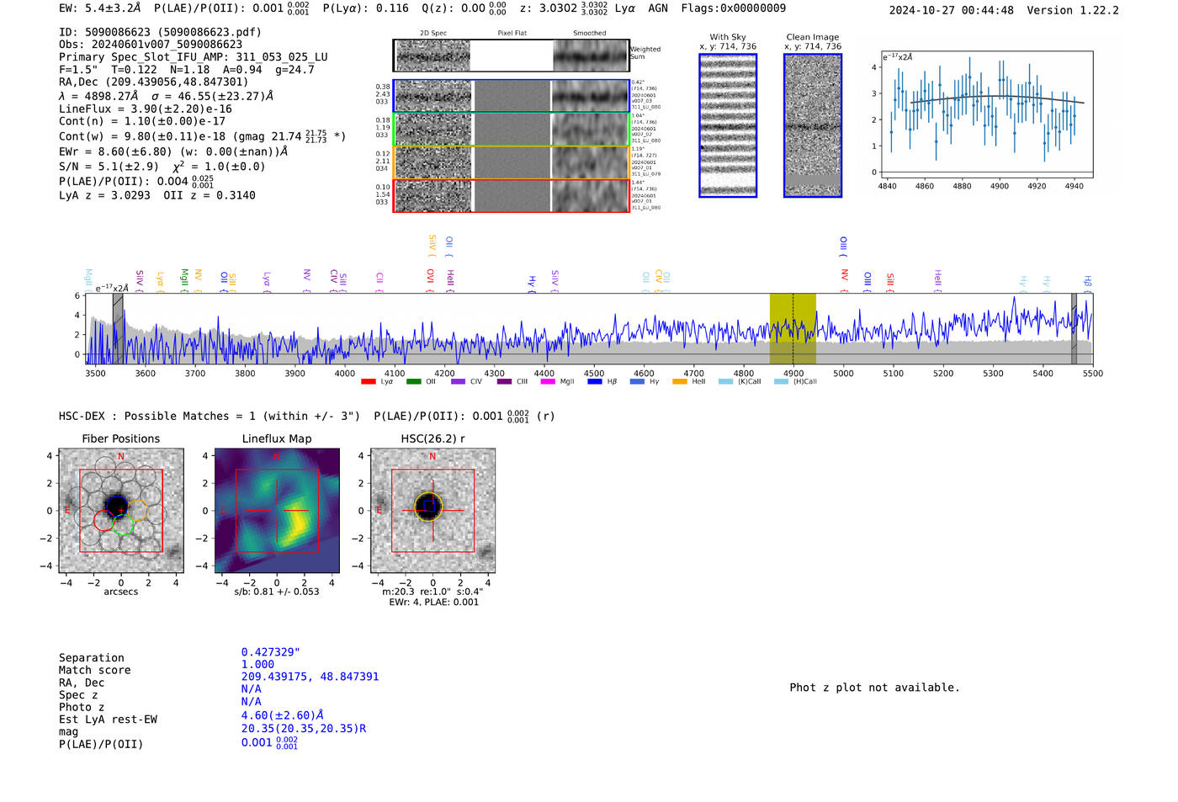1178x802 pixels.
Task: Click the ID 5090086623 pdf text
Action: click(160, 32)
